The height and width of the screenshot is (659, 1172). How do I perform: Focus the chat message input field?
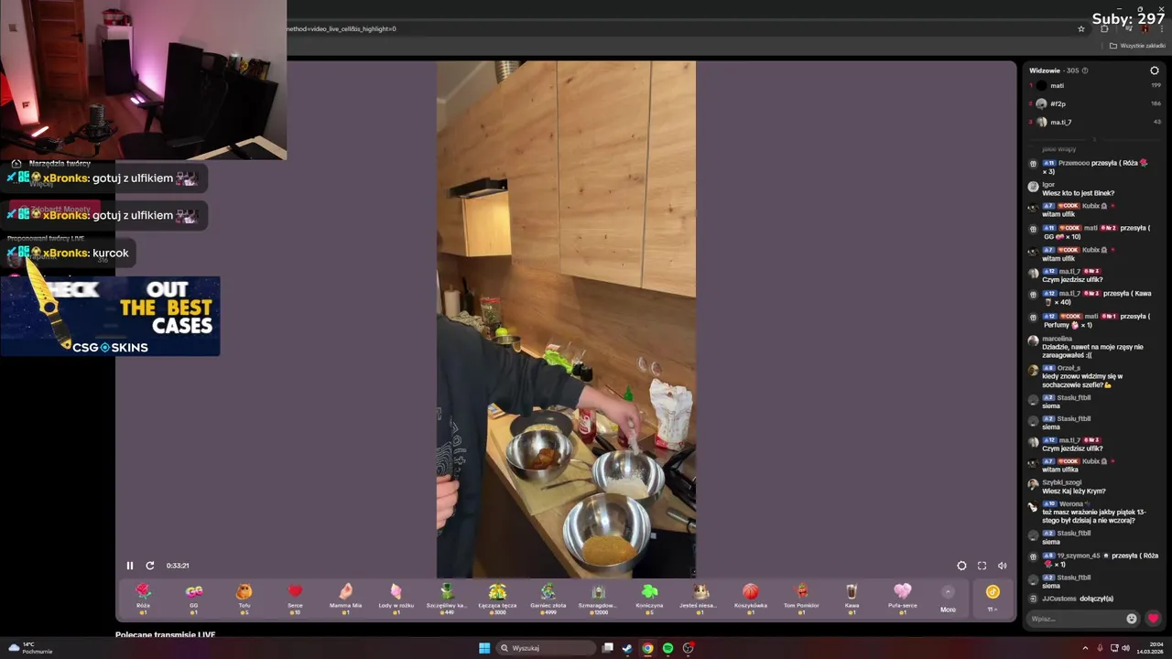(1075, 619)
